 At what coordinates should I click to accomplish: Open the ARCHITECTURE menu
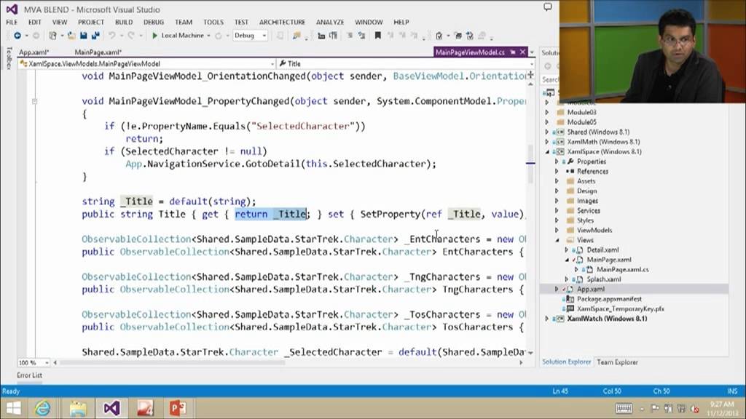282,22
